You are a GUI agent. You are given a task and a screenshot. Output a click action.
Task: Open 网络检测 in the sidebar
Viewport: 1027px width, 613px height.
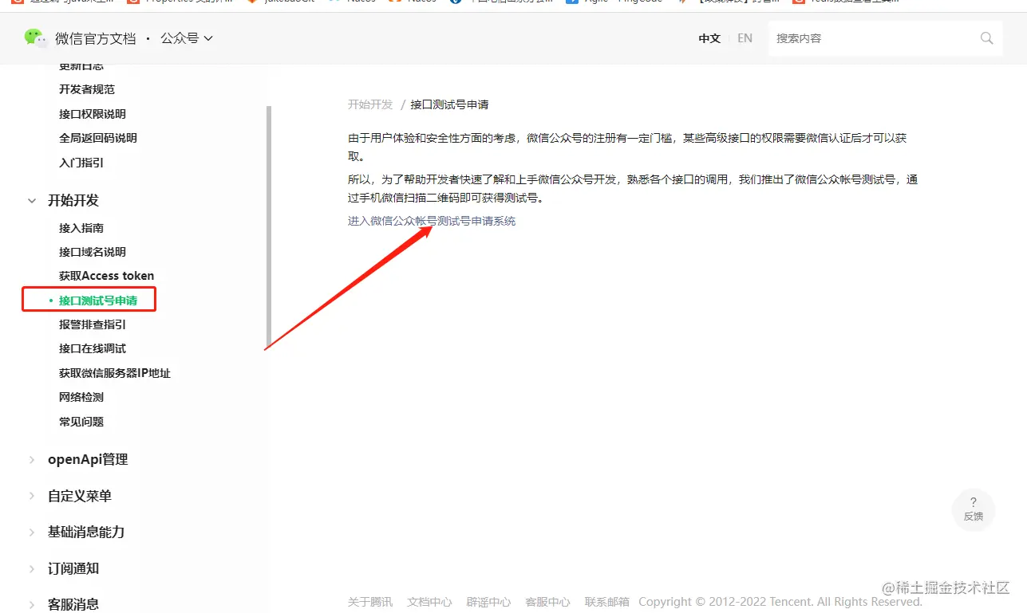click(x=81, y=397)
